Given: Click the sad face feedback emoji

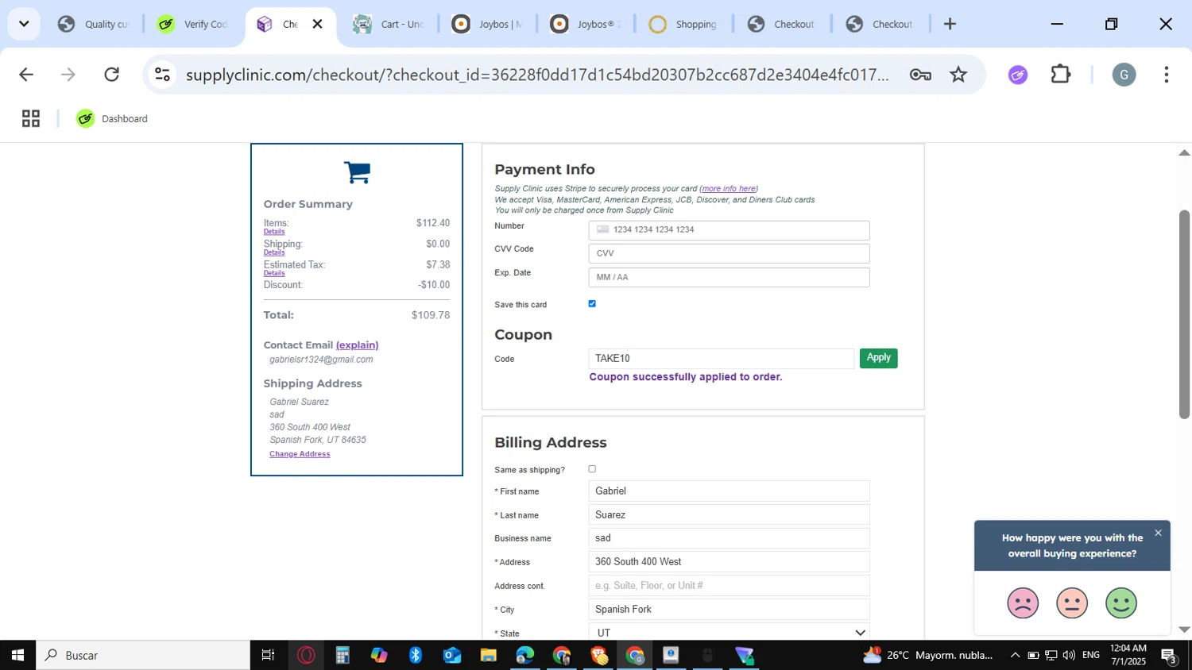Looking at the screenshot, I should coord(1023,603).
